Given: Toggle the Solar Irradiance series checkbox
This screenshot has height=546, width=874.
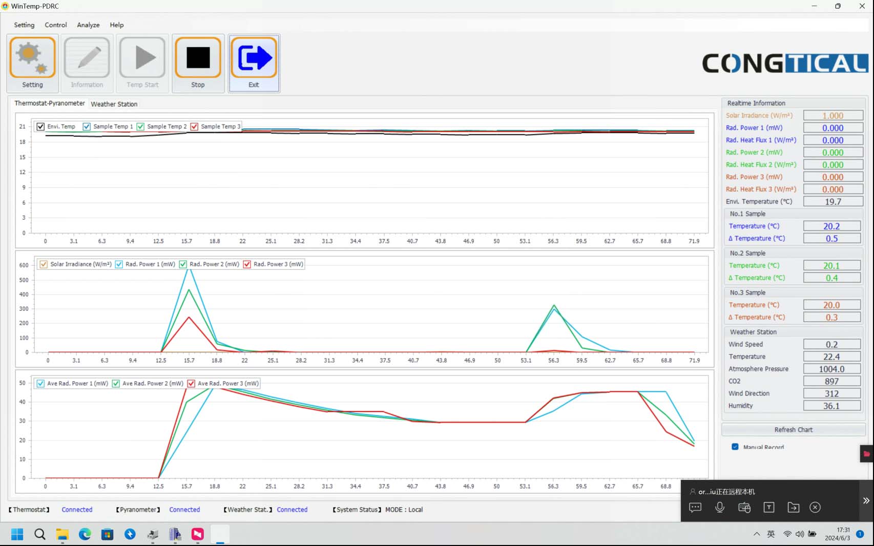Looking at the screenshot, I should click(x=44, y=264).
